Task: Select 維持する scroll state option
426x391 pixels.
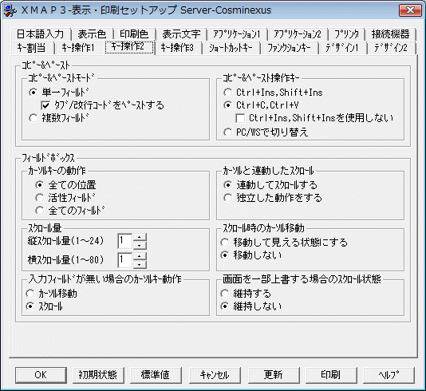Action: [x=247, y=294]
